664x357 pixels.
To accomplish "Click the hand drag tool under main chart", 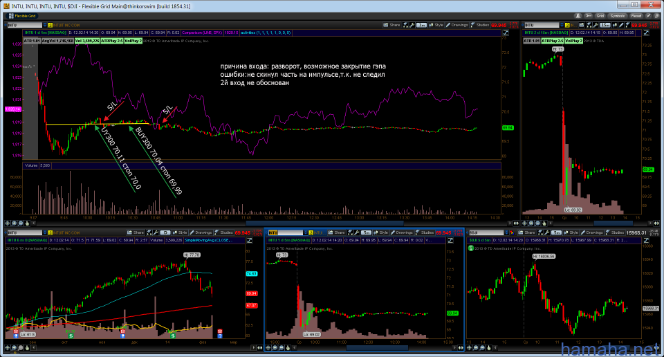I will (27, 223).
